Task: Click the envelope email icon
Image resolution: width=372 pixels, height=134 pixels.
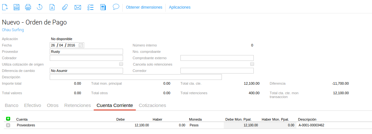Action: 77,7
